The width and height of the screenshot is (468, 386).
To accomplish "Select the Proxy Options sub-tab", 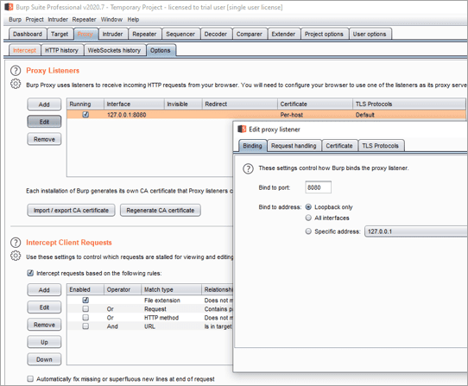I will 161,50.
